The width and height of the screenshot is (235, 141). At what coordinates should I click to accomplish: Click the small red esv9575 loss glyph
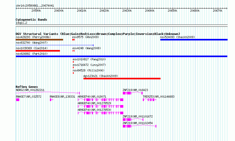click(73, 40)
